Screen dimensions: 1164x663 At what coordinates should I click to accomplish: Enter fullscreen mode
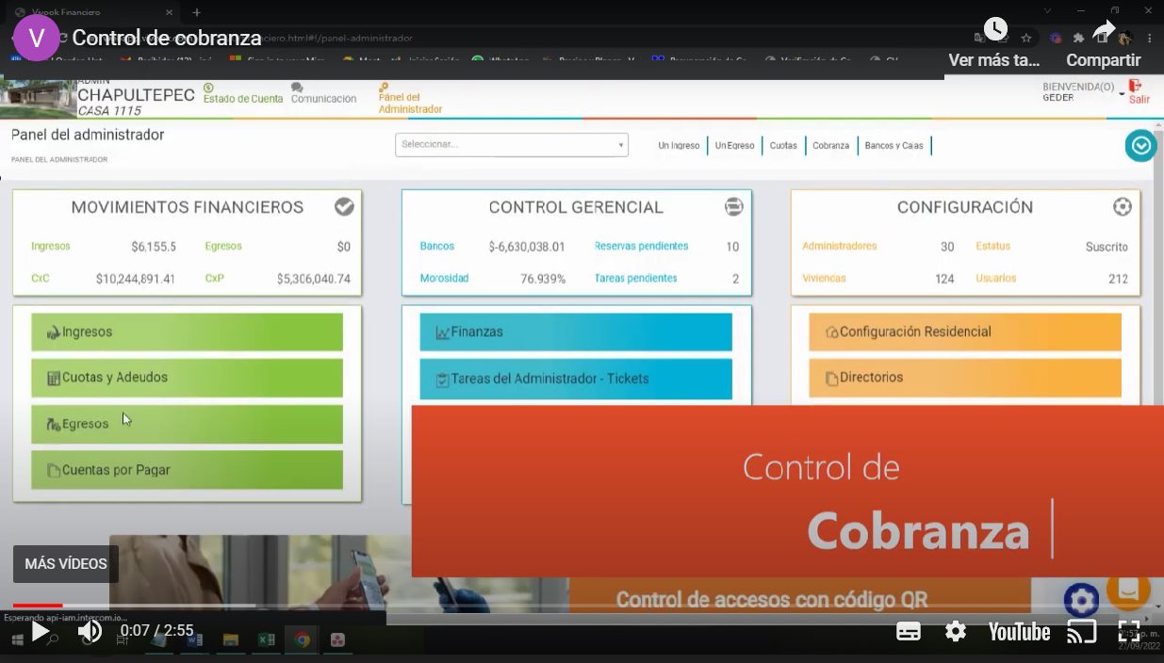pyautogui.click(x=1128, y=632)
